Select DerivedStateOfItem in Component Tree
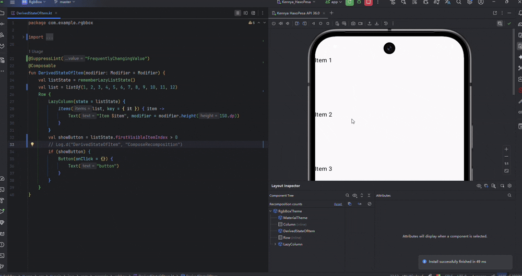The image size is (522, 276). 299,231
